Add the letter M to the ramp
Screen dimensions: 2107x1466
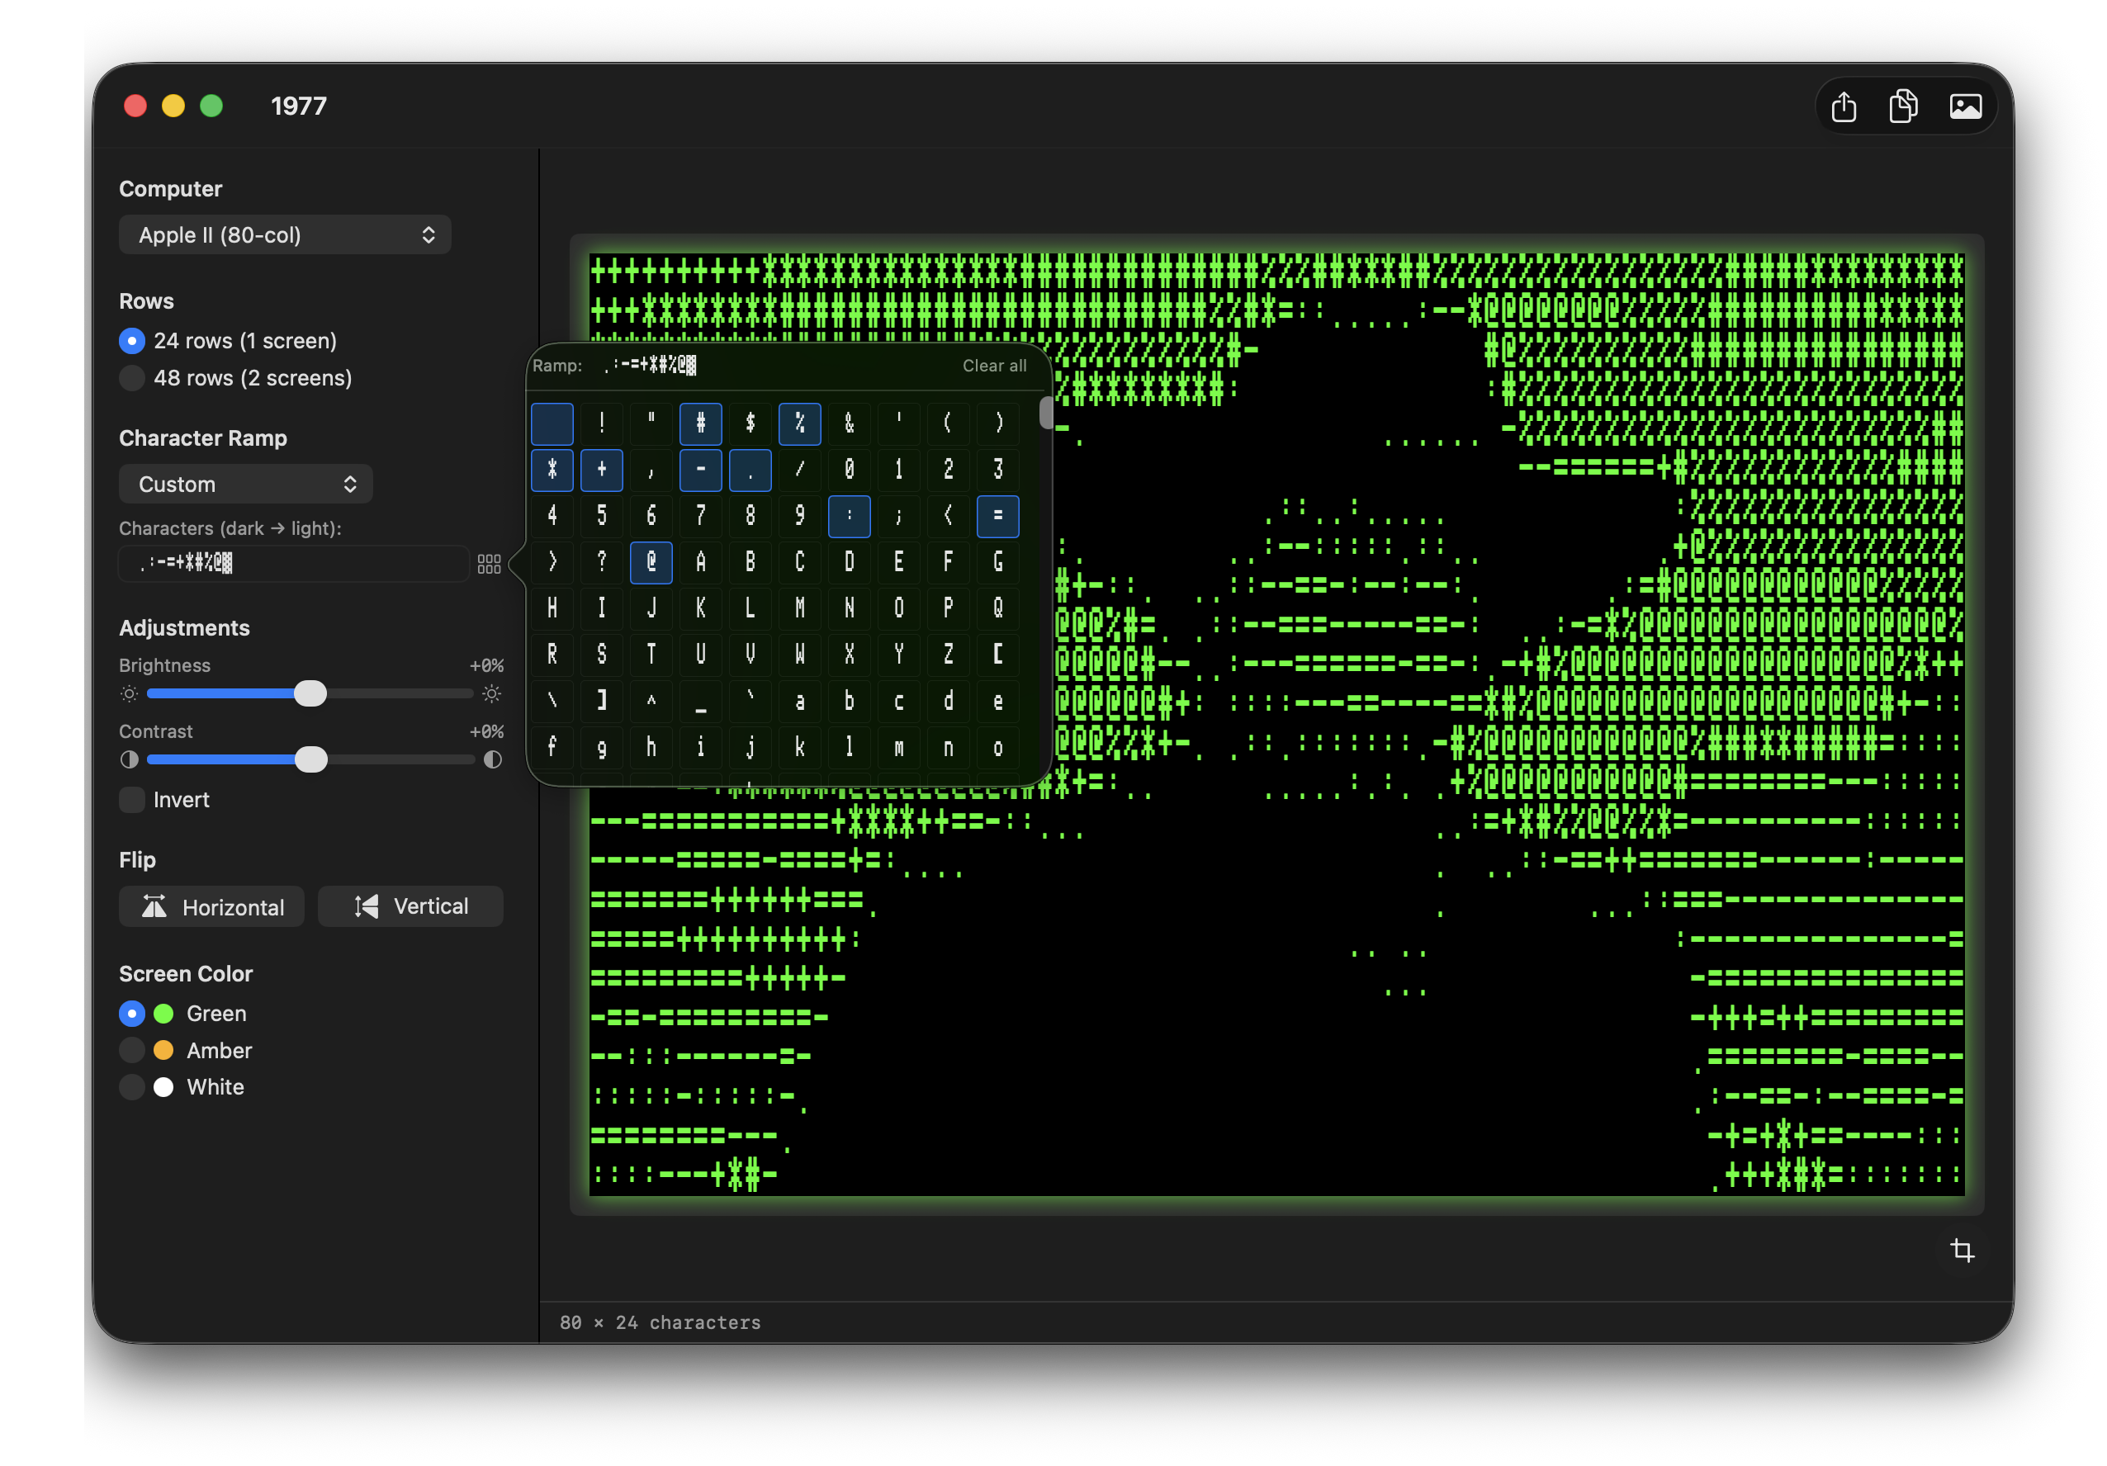(x=799, y=608)
